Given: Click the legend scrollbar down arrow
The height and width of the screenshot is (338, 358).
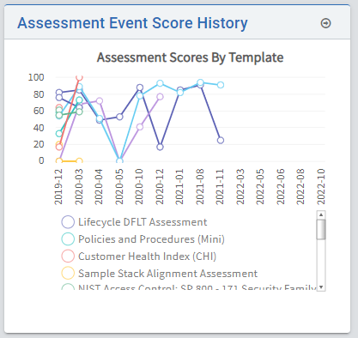Looking at the screenshot, I should click(x=321, y=287).
